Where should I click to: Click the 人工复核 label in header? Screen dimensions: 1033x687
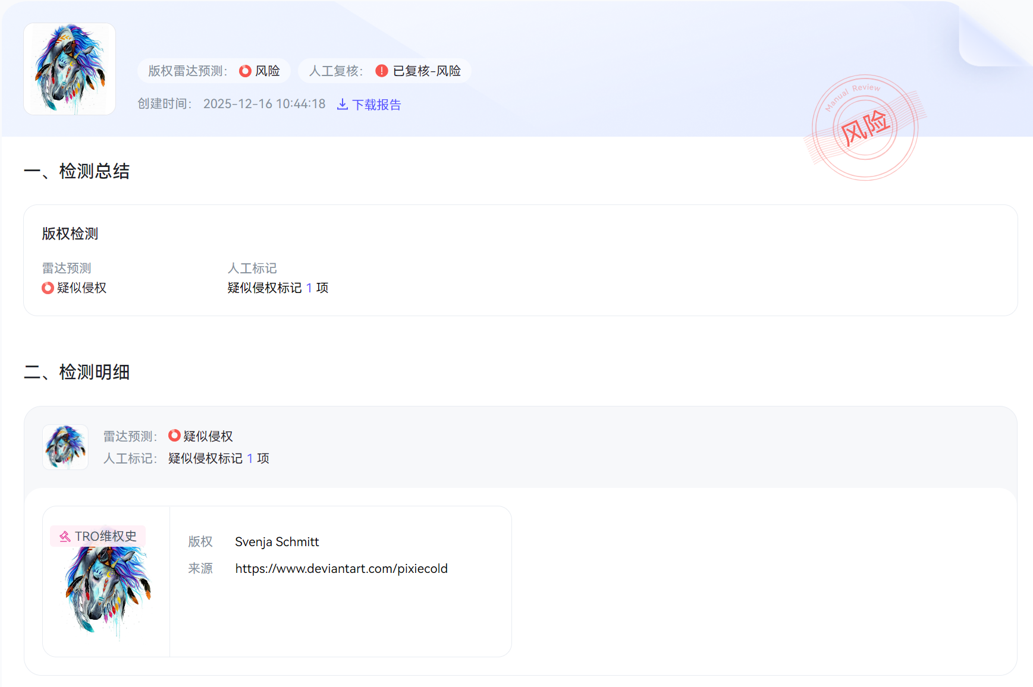pos(336,71)
